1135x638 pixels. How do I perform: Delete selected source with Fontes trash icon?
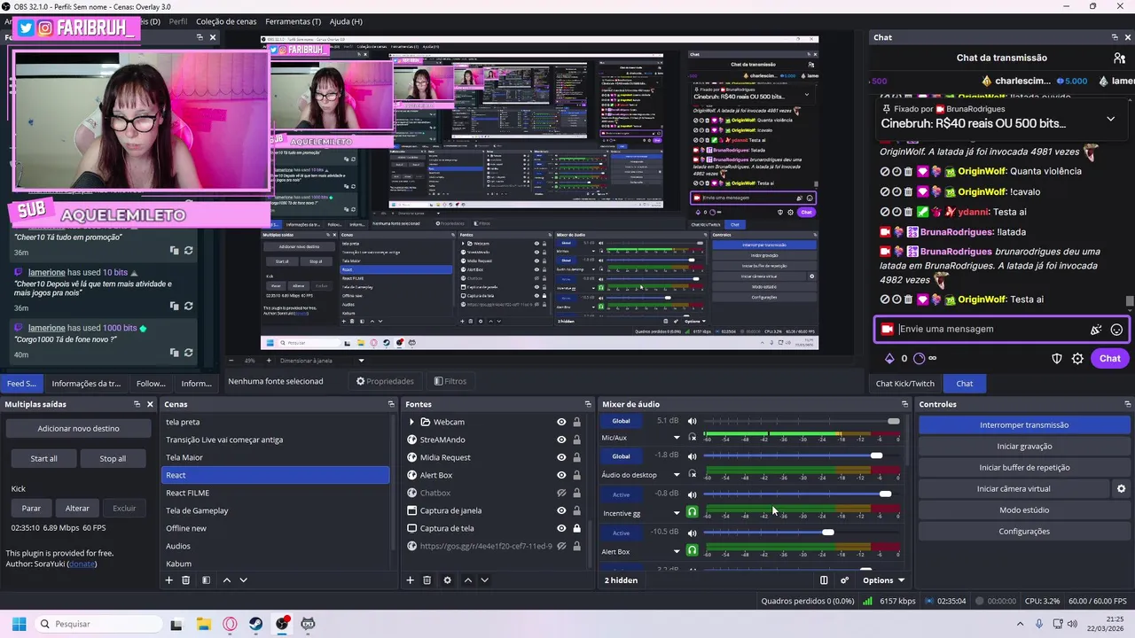pos(427,580)
